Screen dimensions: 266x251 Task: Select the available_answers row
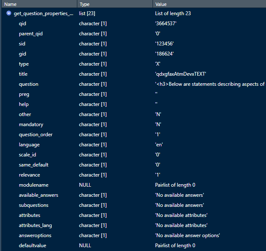tap(39, 195)
